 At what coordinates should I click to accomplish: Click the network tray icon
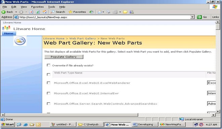point(196,125)
